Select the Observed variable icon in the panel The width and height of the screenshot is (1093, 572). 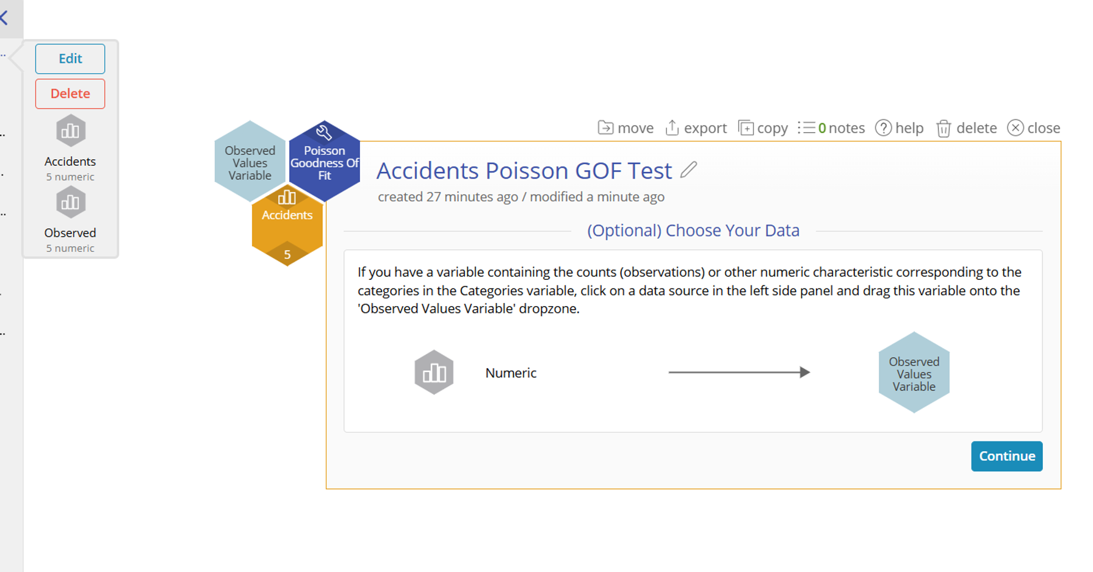[70, 202]
